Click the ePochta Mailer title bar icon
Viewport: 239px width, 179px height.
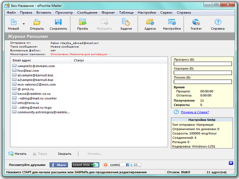(7, 6)
